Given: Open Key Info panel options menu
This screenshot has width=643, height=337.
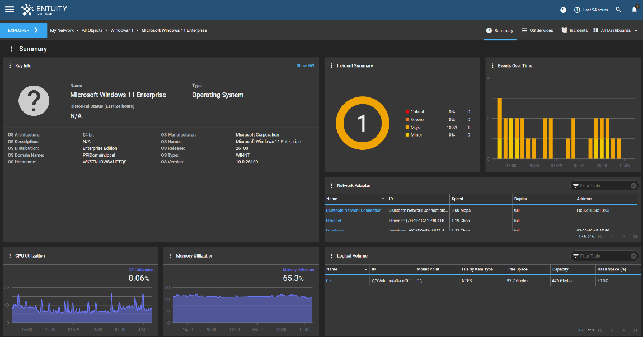Looking at the screenshot, I should click(x=10, y=66).
